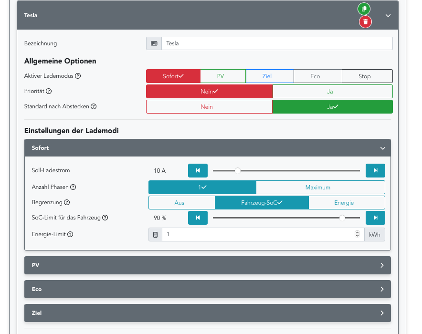Expand the Eco settings section
Viewport: 422px width, 334px height.
[x=207, y=289]
